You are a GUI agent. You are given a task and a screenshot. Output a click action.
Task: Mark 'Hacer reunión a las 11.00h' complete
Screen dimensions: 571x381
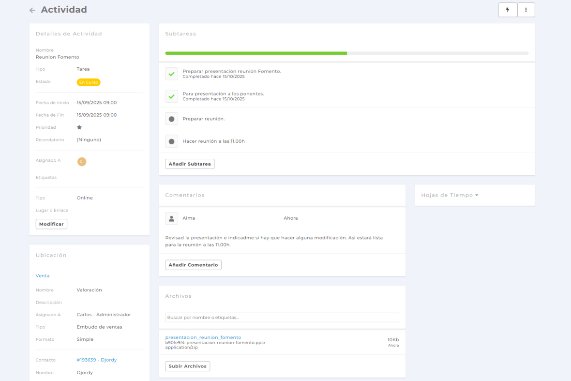pos(171,141)
